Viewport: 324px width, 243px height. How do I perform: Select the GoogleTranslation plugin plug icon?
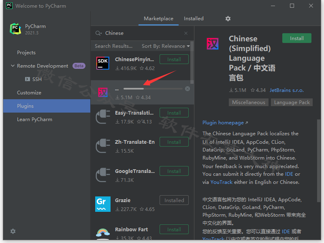[x=103, y=175]
